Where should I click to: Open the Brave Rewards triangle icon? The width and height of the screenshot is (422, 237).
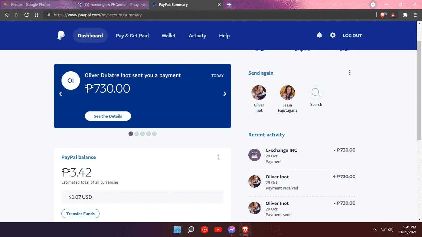click(393, 15)
